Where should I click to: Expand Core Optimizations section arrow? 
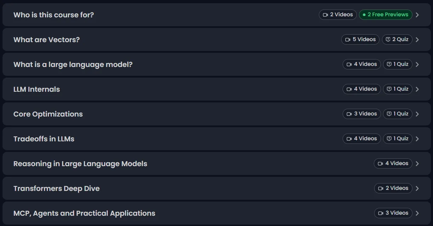(x=417, y=114)
